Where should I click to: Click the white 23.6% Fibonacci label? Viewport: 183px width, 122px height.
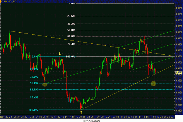tap(71, 16)
